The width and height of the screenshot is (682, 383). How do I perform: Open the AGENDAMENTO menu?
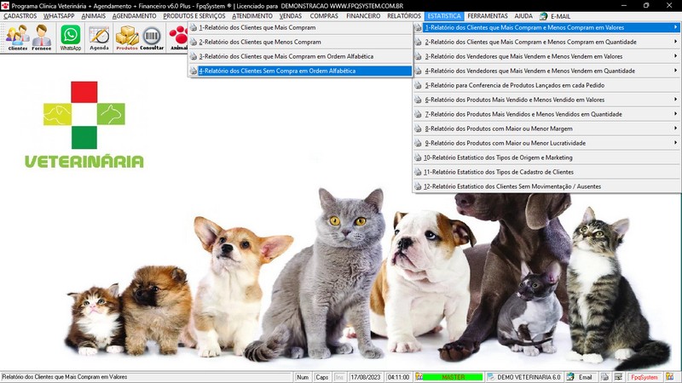135,16
